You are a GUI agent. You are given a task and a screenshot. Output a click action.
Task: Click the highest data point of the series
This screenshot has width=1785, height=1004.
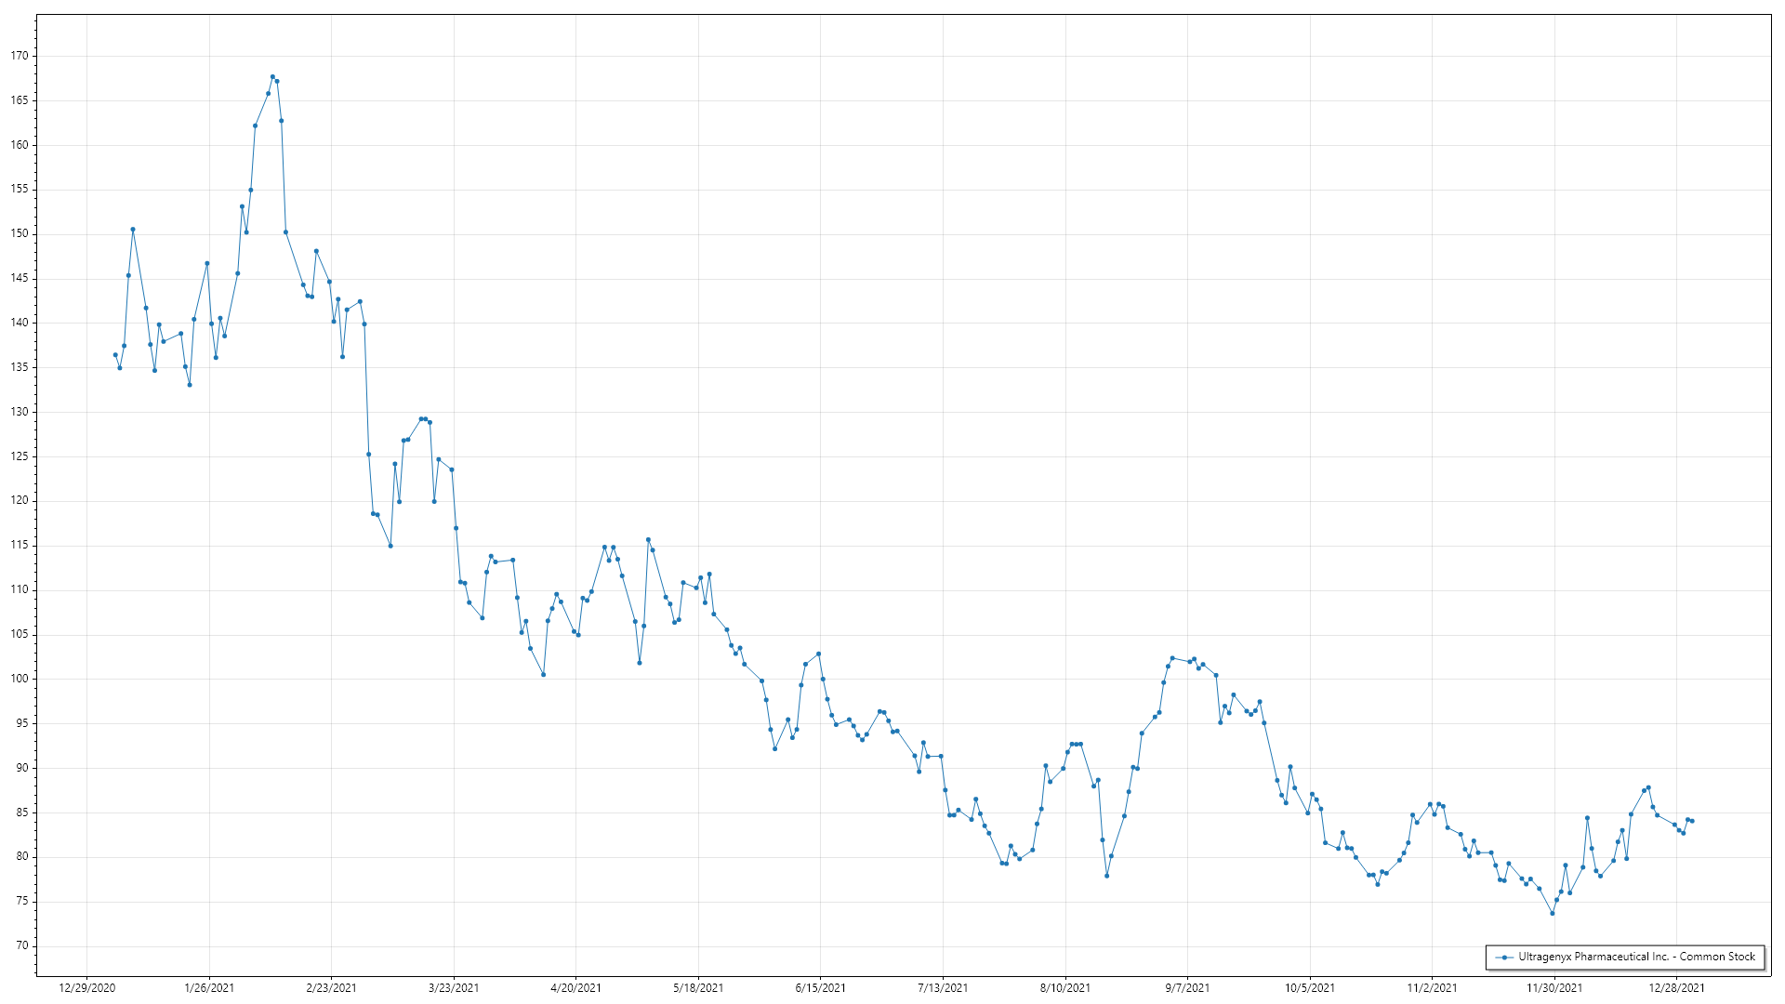[272, 77]
